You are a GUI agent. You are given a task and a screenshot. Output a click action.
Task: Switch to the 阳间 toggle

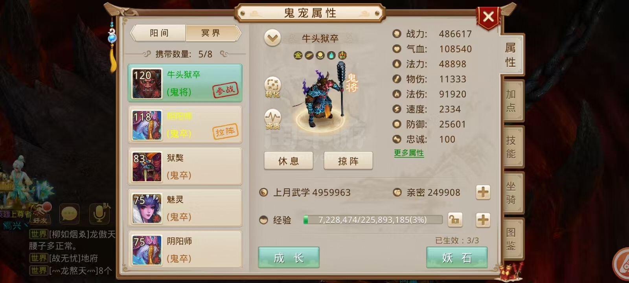[x=159, y=33]
